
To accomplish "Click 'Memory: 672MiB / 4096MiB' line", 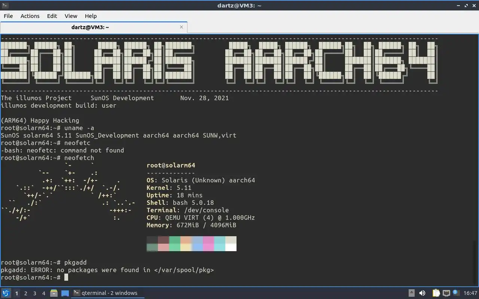I will click(x=192, y=225).
